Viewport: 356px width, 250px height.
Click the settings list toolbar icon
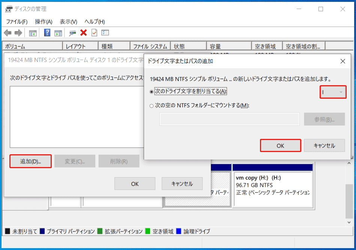point(105,33)
